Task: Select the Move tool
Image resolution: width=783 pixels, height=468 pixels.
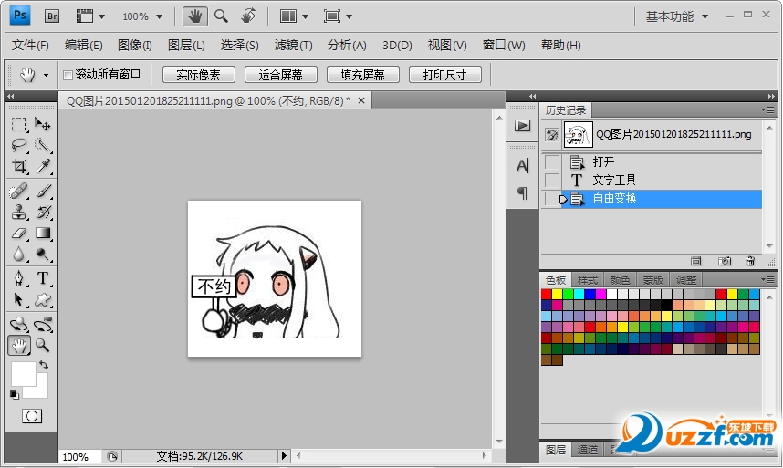Action: pos(42,124)
